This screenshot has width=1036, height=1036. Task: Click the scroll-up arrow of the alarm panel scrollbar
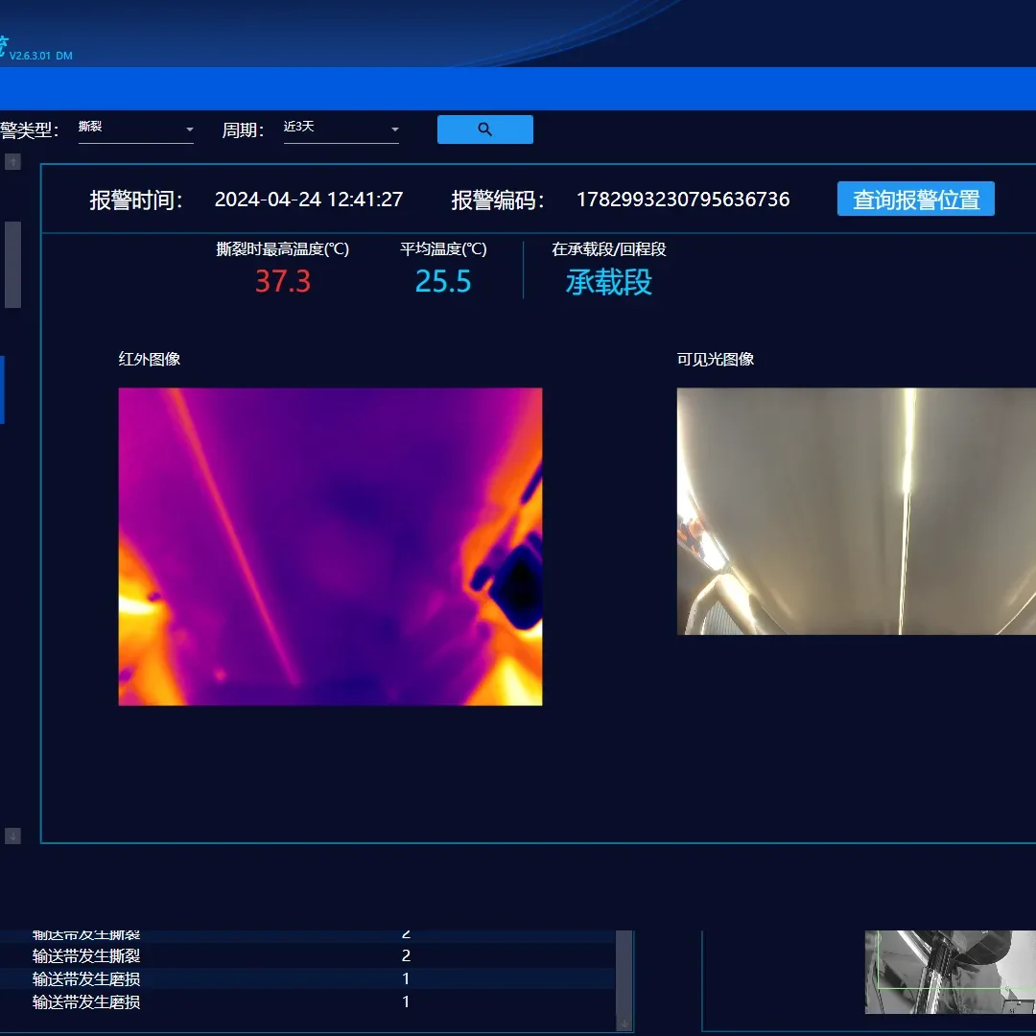click(x=12, y=162)
